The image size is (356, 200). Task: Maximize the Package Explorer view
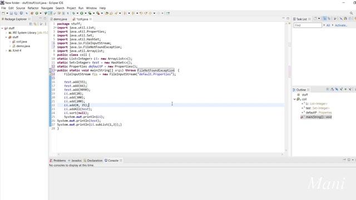point(45,18)
